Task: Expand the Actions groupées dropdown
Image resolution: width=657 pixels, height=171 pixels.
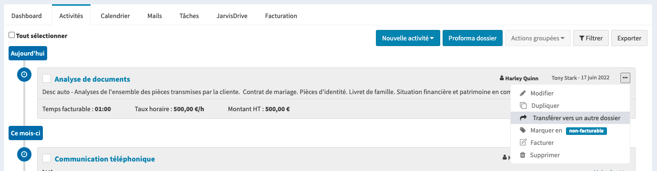Action: (x=538, y=38)
